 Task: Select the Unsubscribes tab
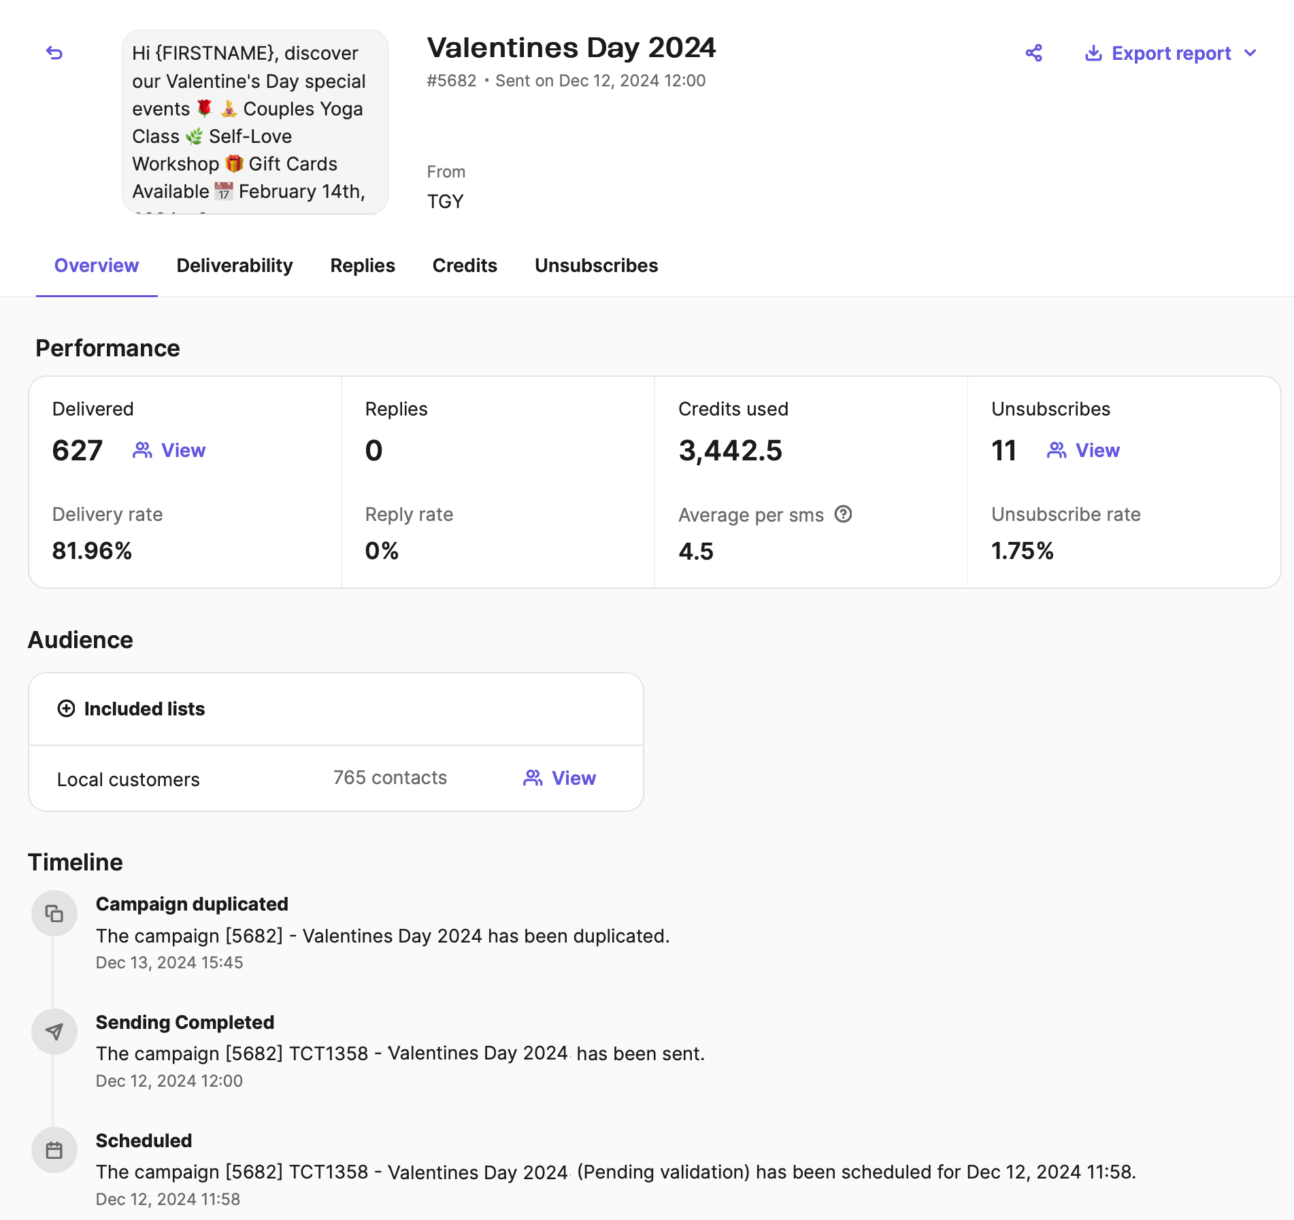(x=596, y=265)
